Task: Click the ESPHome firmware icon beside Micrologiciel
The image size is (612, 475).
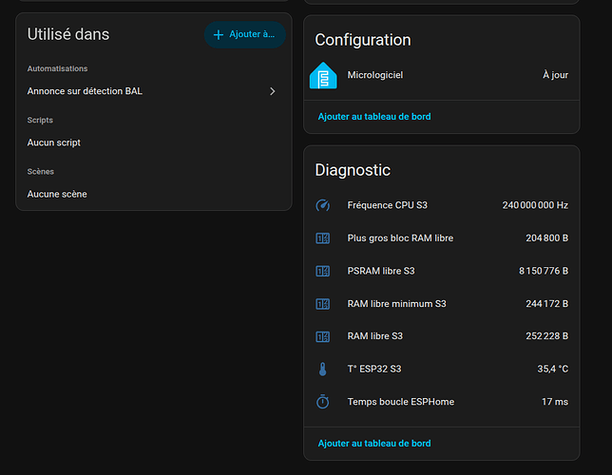Action: 323,75
